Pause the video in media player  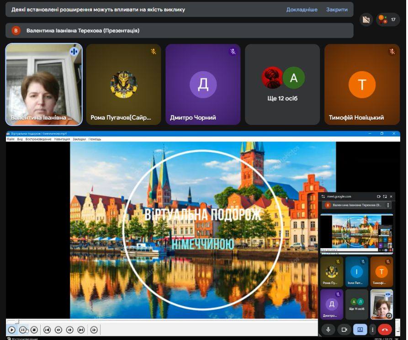(x=23, y=330)
